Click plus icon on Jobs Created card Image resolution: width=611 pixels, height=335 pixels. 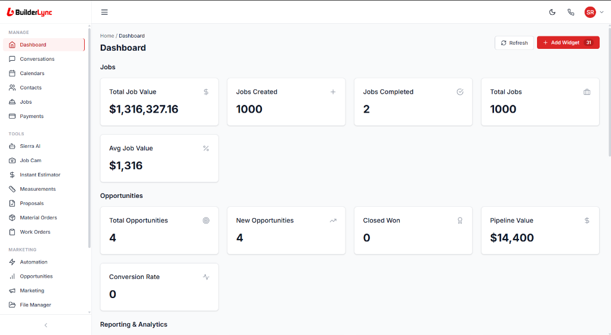tap(333, 92)
